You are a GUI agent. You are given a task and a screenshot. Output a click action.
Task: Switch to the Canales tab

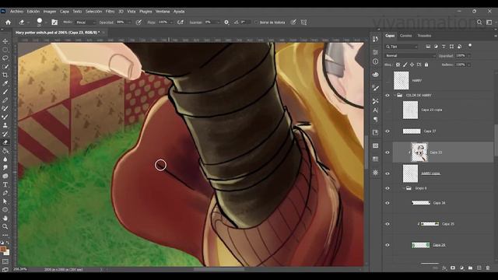405,36
